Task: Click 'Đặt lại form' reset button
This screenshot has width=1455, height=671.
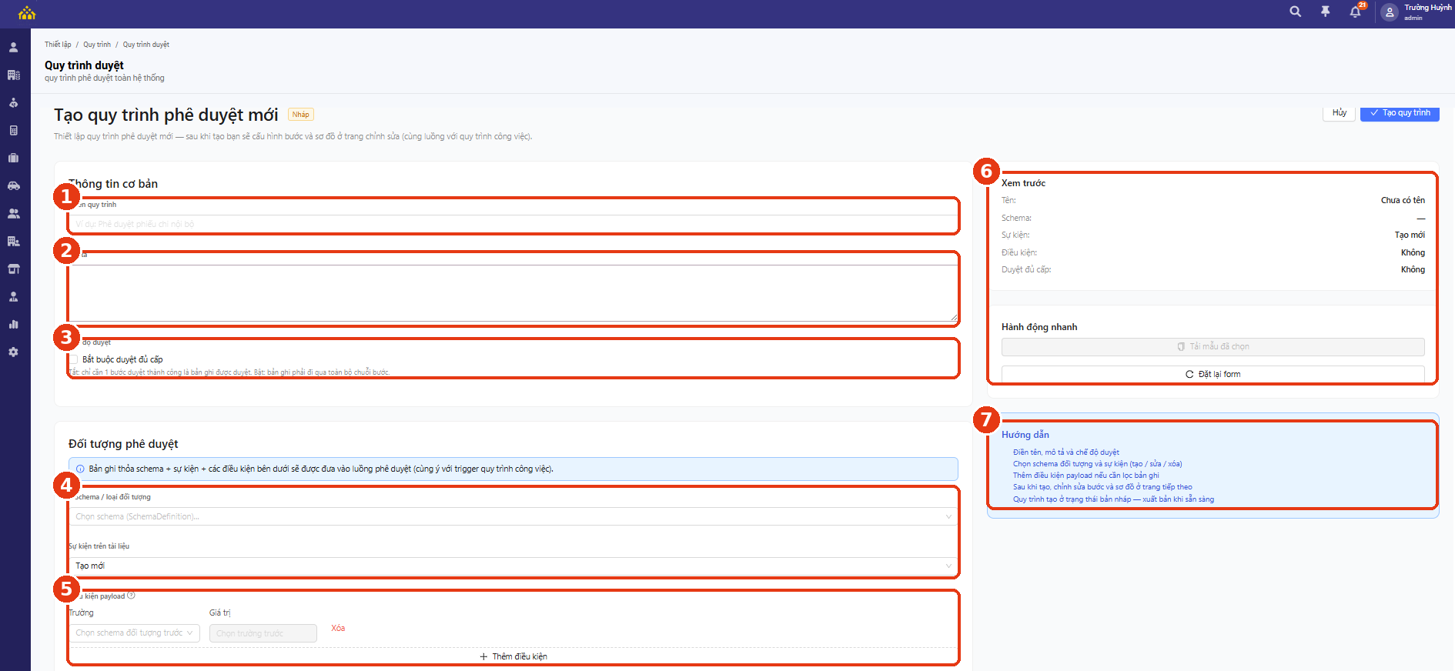Action: [1212, 374]
